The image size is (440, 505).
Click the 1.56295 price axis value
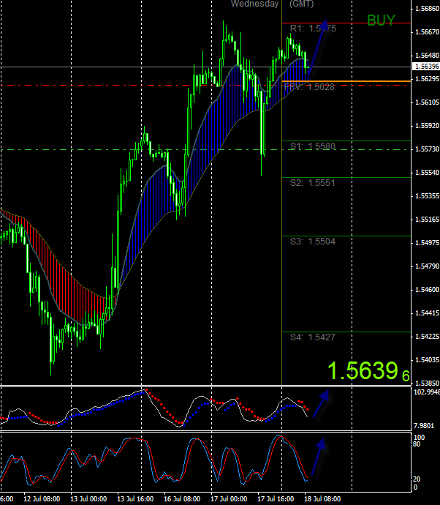coord(427,79)
